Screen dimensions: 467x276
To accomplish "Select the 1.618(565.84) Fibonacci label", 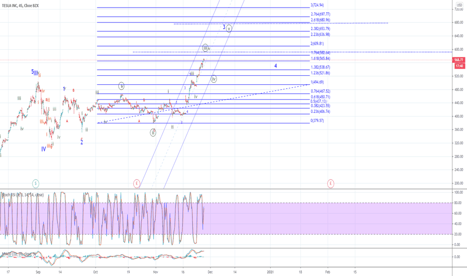I will 321,59.
